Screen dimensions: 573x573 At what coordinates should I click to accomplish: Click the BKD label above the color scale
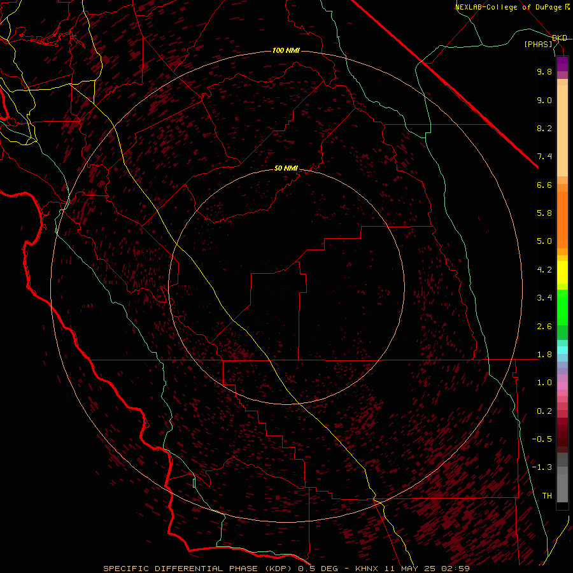tap(560, 38)
